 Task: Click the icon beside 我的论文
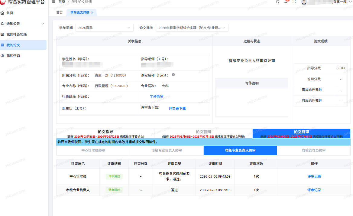(2, 45)
